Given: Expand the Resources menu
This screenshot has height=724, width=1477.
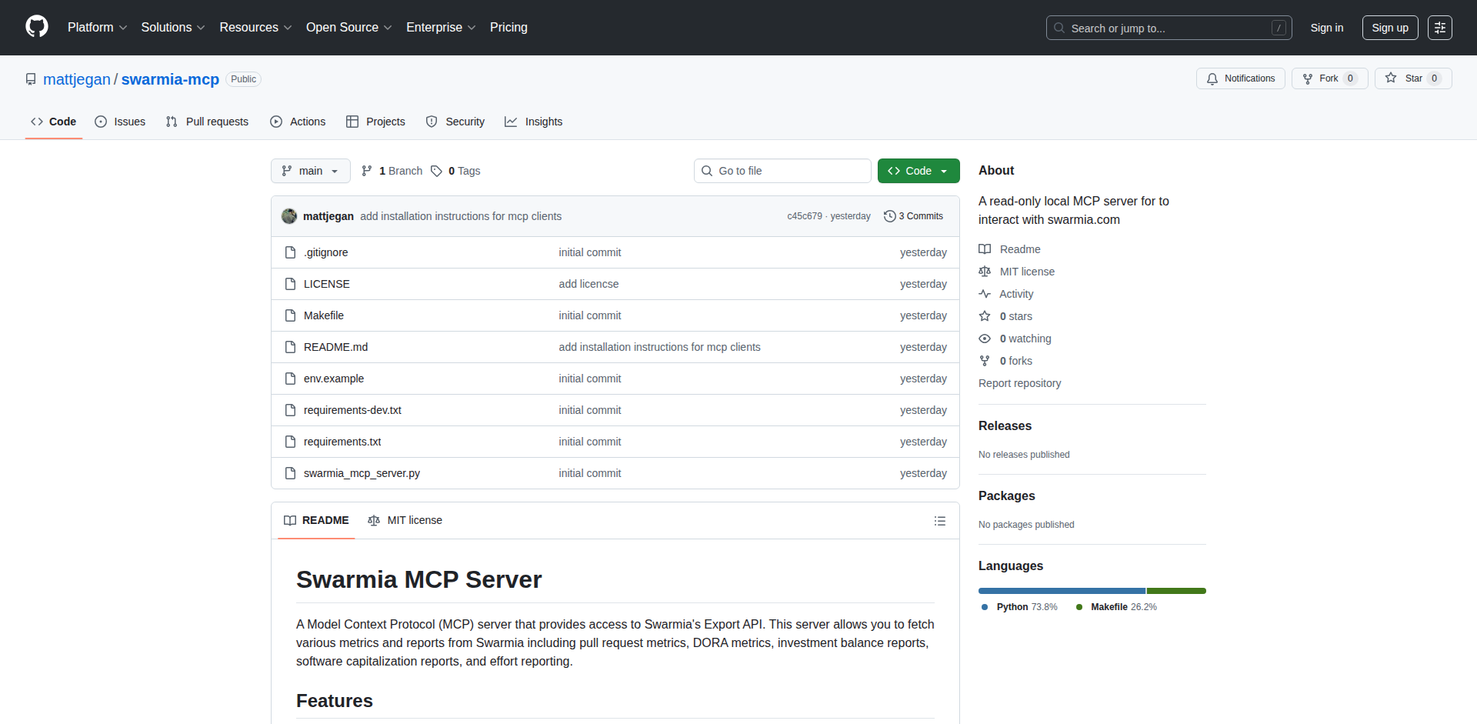Looking at the screenshot, I should click(x=255, y=27).
